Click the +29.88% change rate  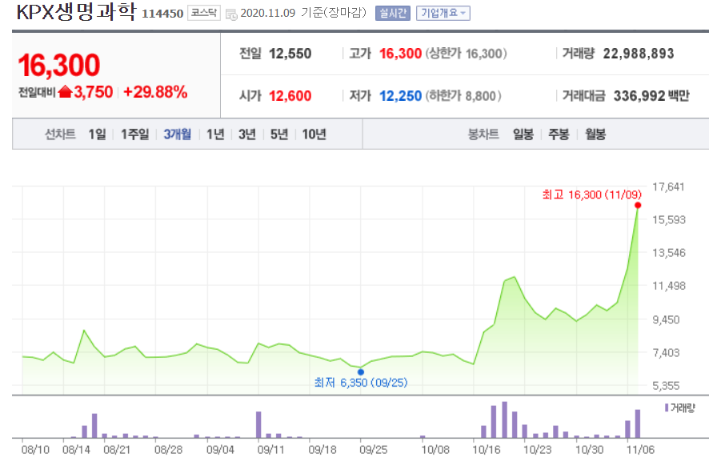155,92
